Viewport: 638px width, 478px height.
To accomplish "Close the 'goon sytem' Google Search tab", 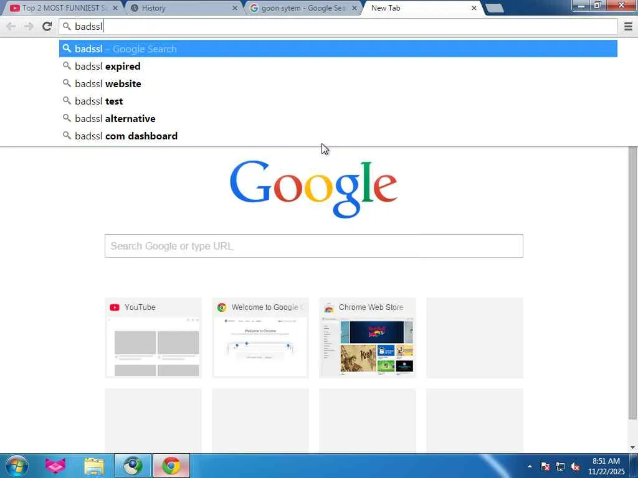I will click(x=355, y=8).
